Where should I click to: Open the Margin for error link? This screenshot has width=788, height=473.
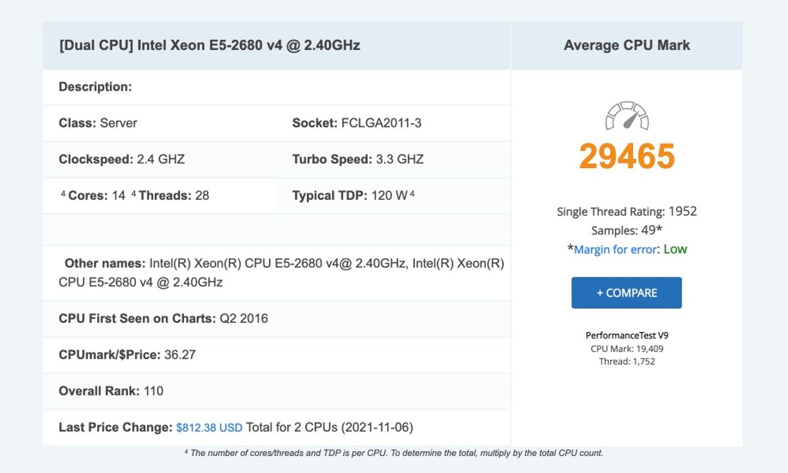pos(615,250)
